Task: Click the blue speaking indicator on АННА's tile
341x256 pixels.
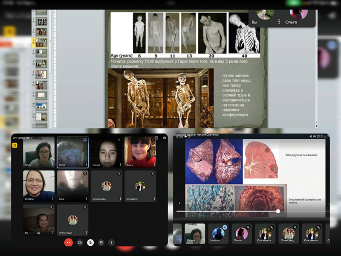Action: pos(85,140)
